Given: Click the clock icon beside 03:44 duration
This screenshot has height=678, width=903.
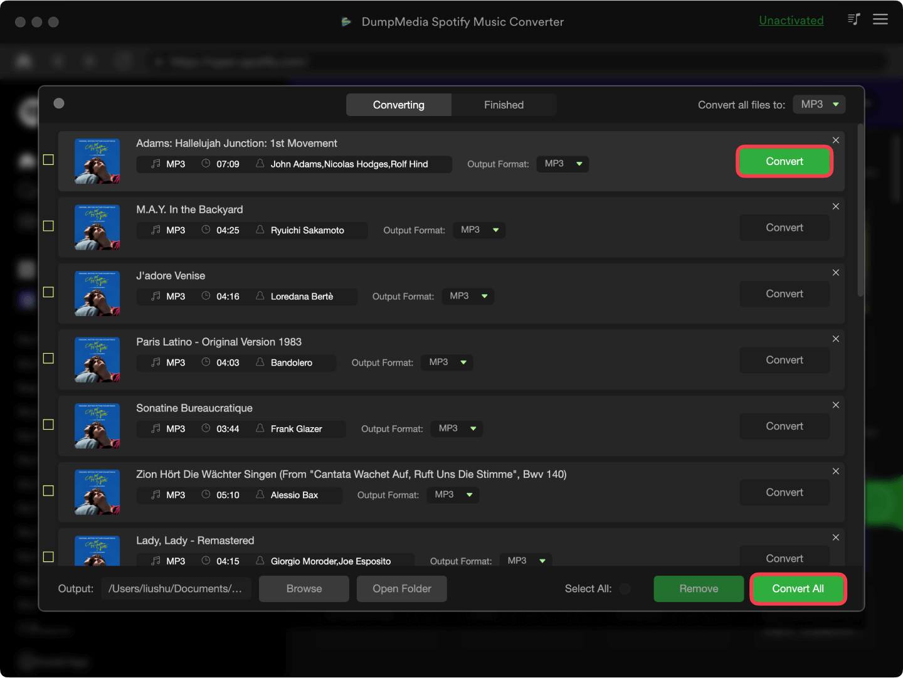Looking at the screenshot, I should click(x=206, y=428).
